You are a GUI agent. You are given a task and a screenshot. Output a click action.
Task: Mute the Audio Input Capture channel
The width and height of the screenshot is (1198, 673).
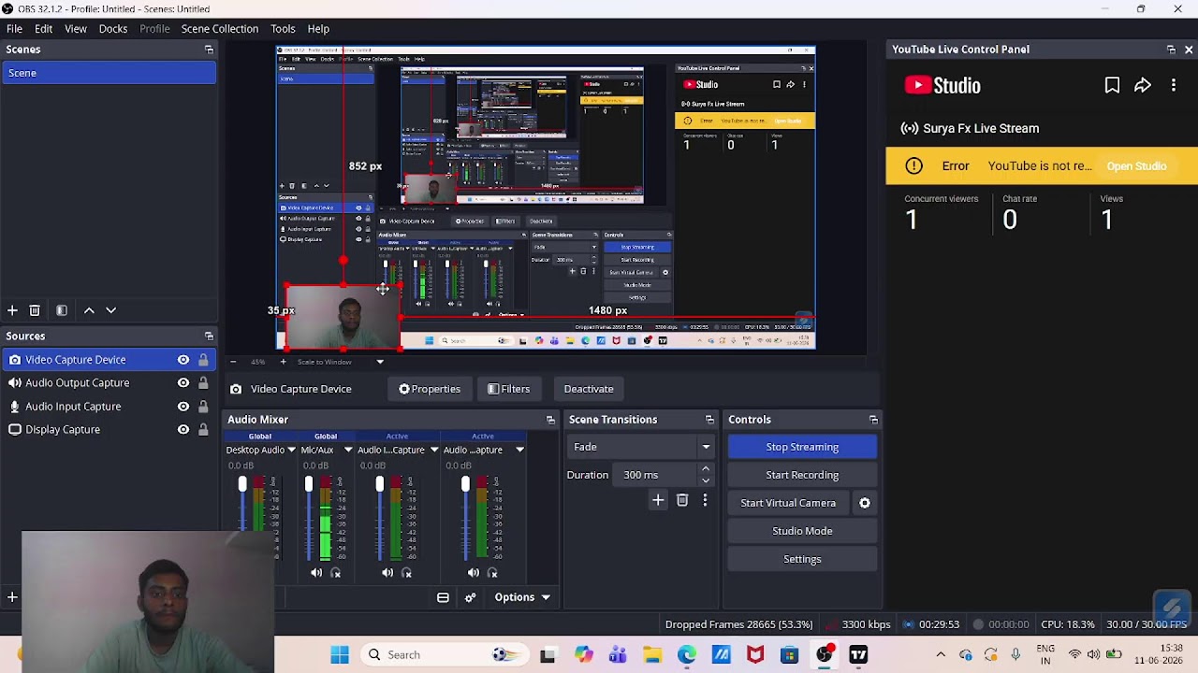pos(387,573)
